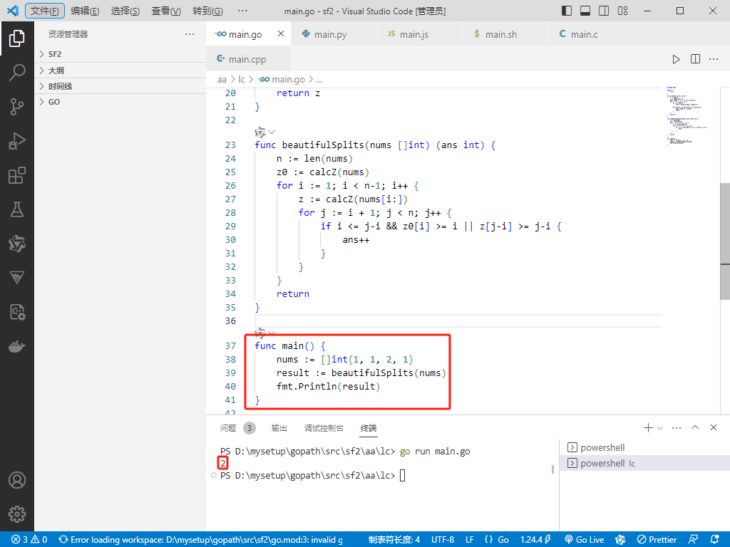Viewport: 730px width, 547px height.
Task: Toggle primary sidebar layout icon
Action: click(567, 11)
